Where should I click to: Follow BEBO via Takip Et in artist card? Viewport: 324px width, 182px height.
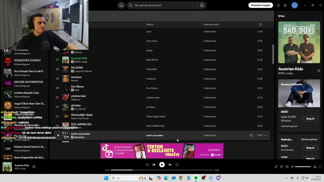(310, 119)
